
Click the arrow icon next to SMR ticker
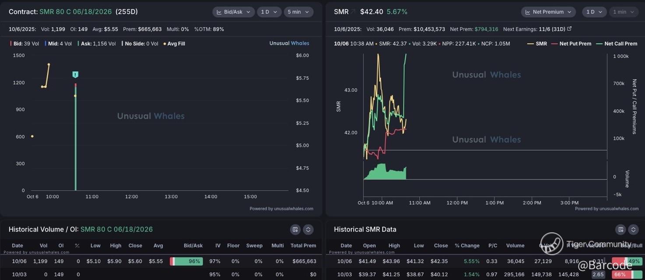coord(353,12)
